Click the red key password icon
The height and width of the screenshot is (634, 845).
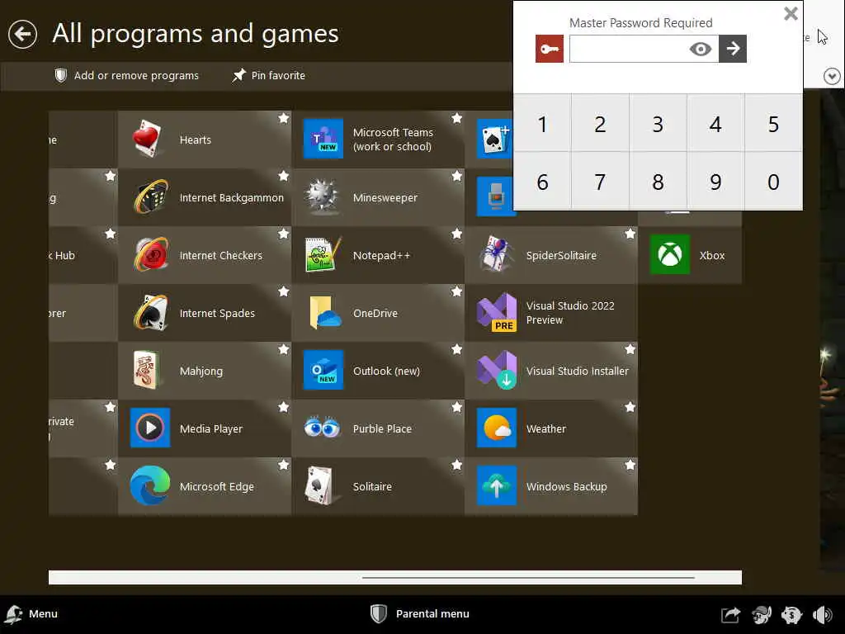point(549,49)
